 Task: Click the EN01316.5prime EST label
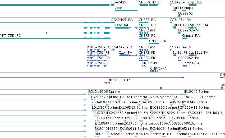163,108
